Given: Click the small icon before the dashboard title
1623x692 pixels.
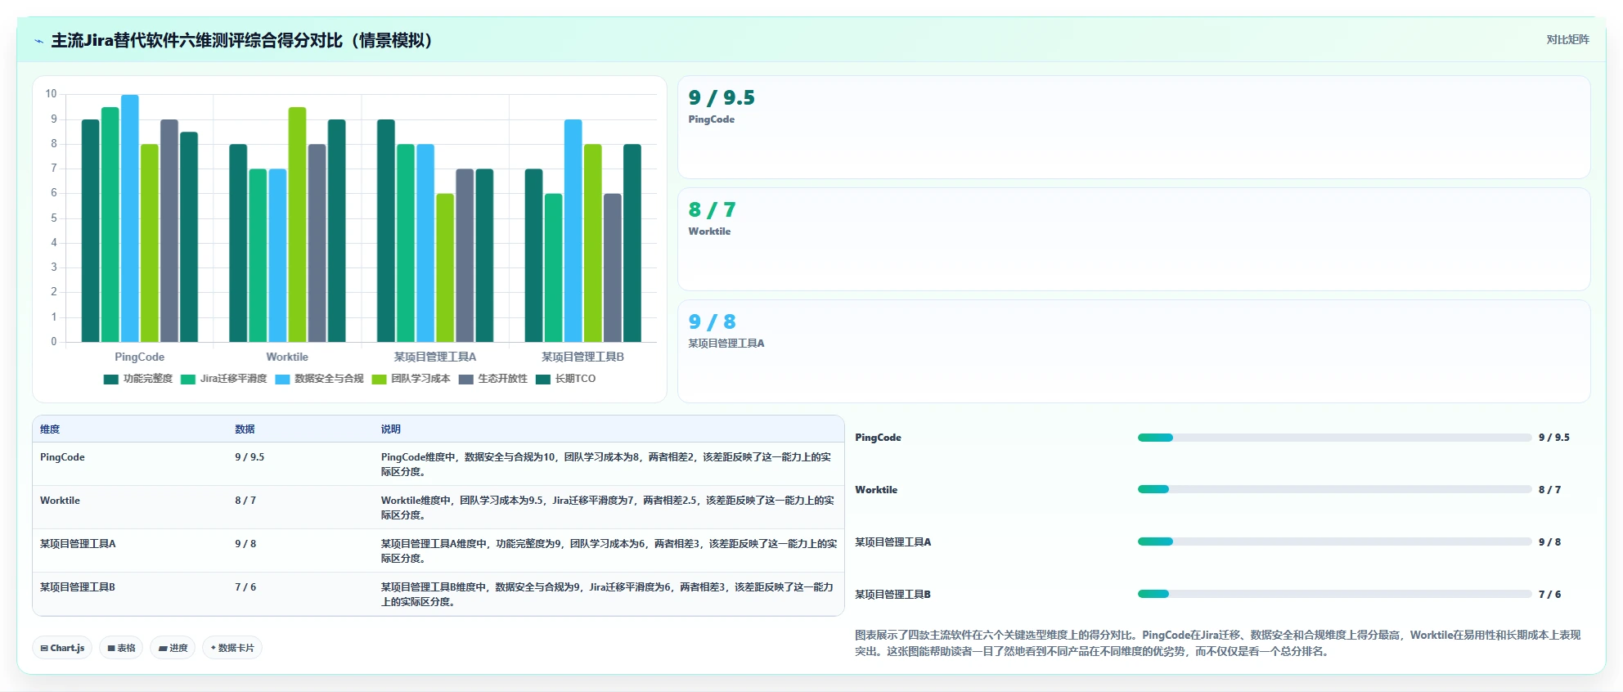Looking at the screenshot, I should [38, 41].
